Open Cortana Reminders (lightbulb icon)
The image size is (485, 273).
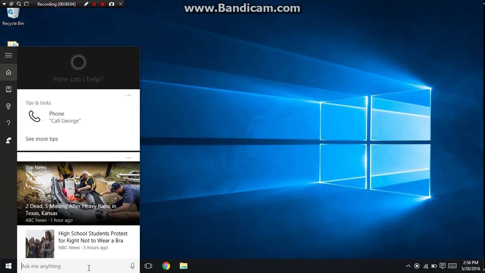click(8, 107)
